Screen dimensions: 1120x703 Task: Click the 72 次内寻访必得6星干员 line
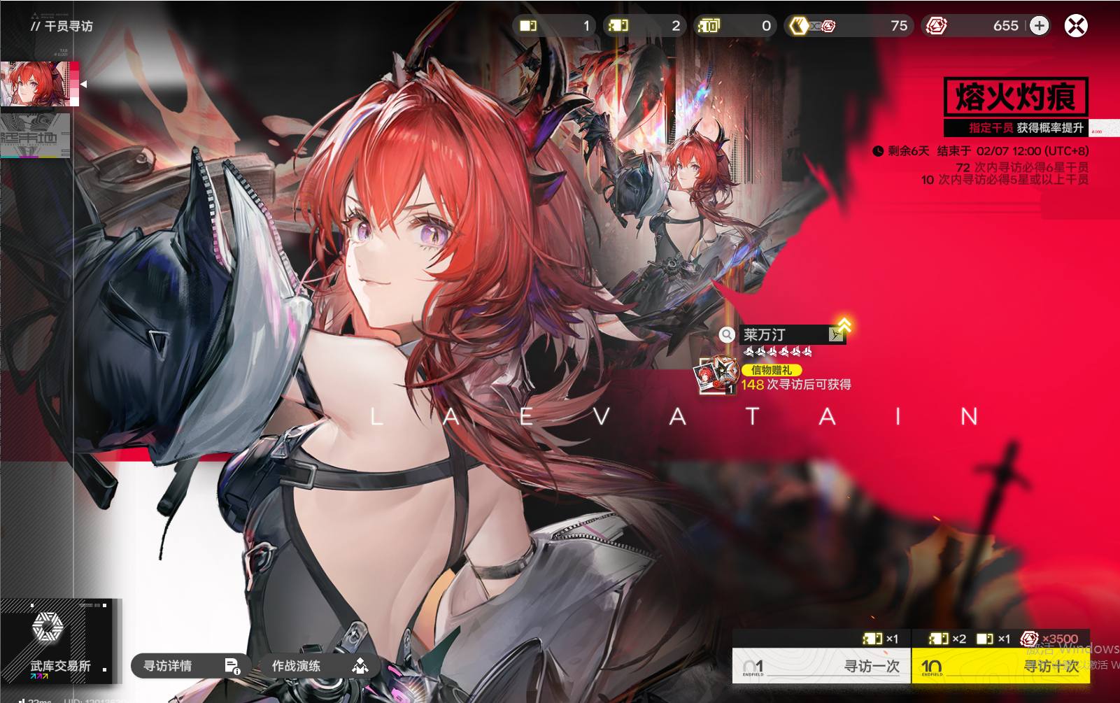tap(1022, 167)
